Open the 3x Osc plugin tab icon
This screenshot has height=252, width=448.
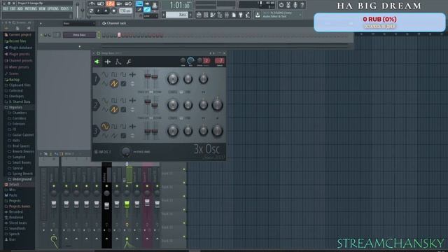97,62
